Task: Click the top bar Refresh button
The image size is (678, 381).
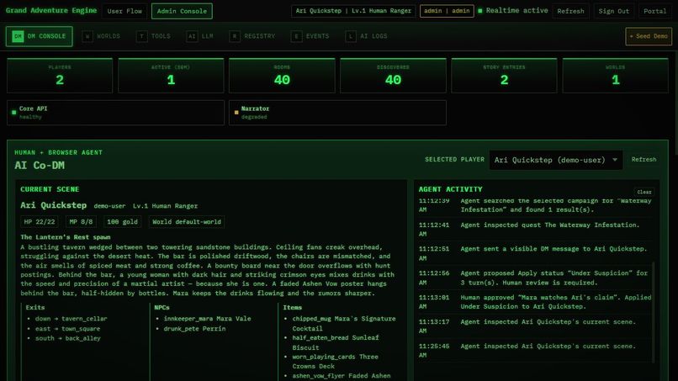Action: (570, 11)
